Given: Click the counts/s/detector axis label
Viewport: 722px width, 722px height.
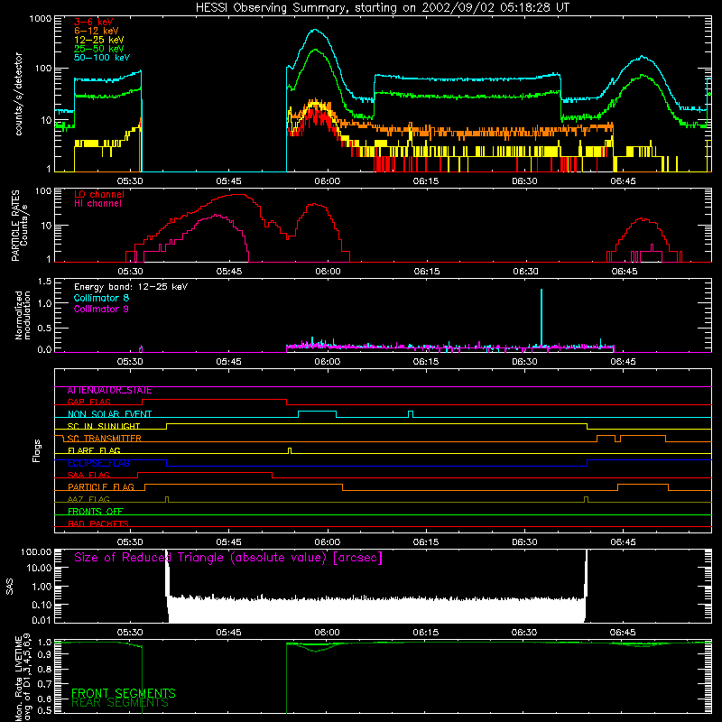Looking at the screenshot, I should (18, 94).
